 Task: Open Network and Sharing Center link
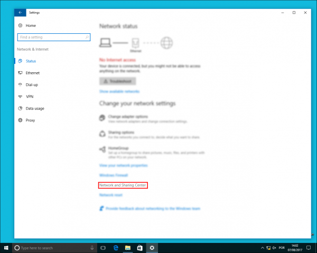[x=123, y=185]
